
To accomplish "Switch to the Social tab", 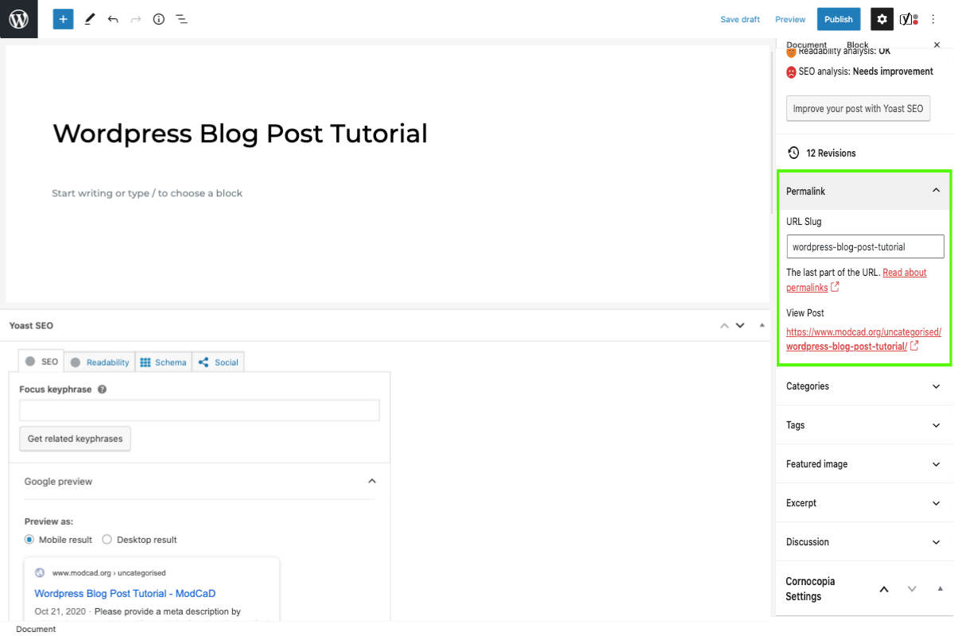I will point(219,362).
